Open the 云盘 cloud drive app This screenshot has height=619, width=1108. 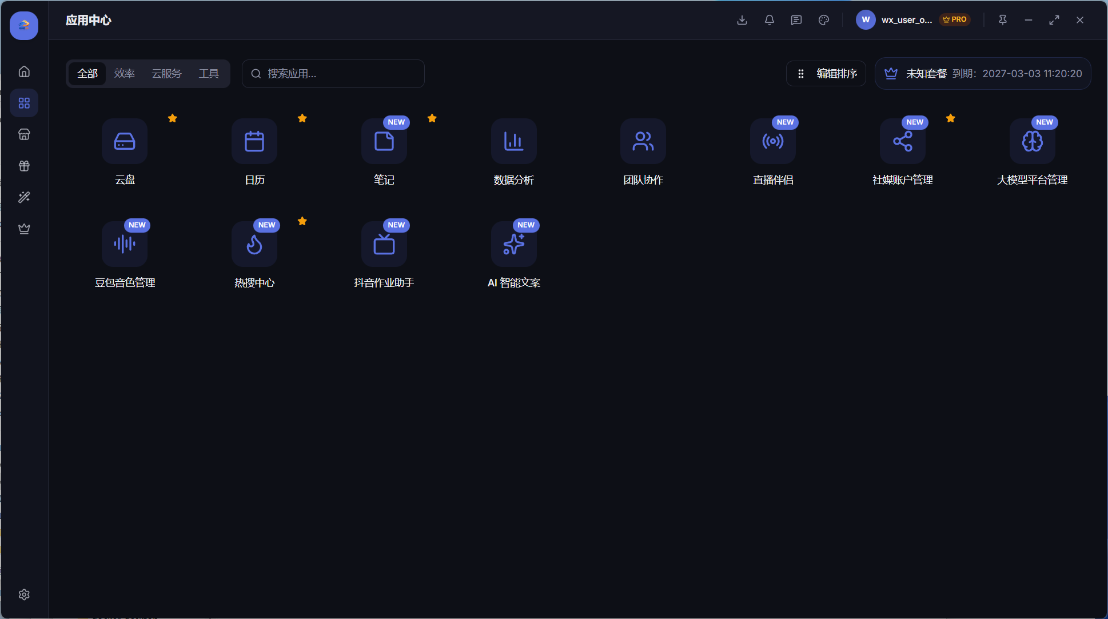[x=125, y=141]
